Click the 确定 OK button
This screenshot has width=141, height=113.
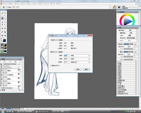86,69
